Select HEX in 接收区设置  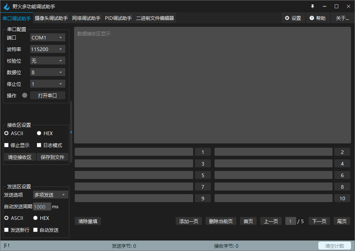(45, 133)
